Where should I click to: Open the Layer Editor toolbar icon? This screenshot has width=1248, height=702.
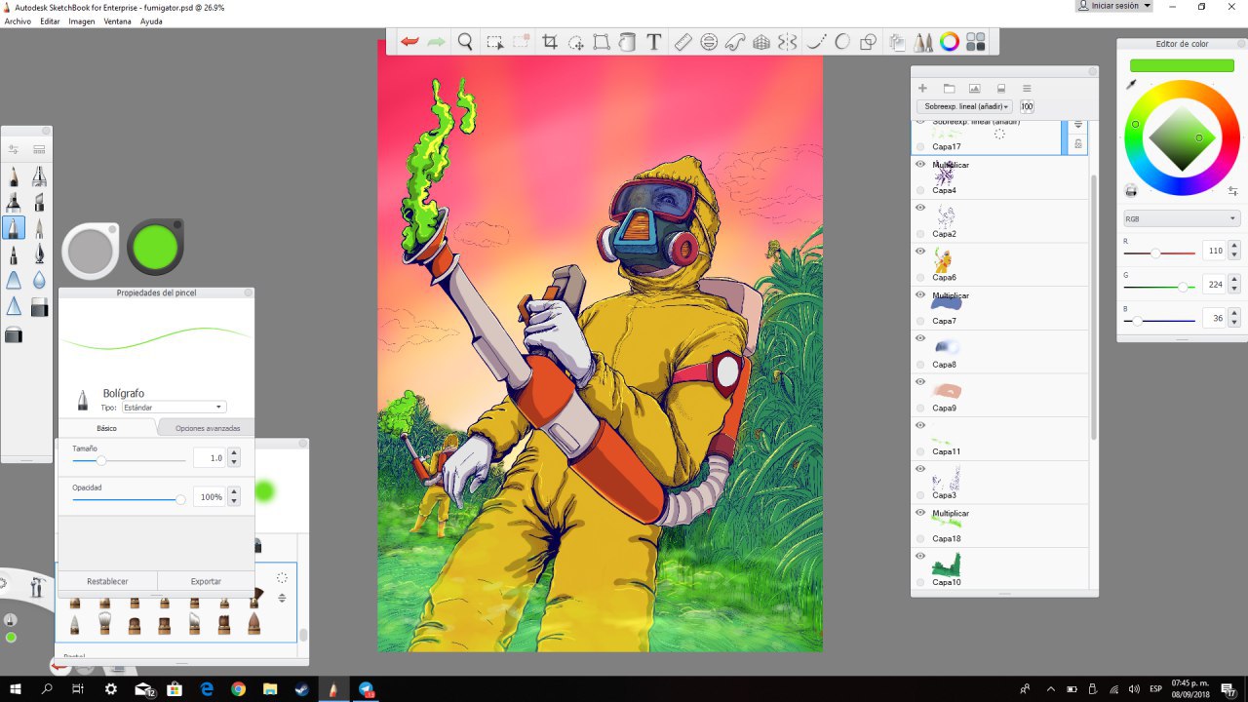(897, 42)
